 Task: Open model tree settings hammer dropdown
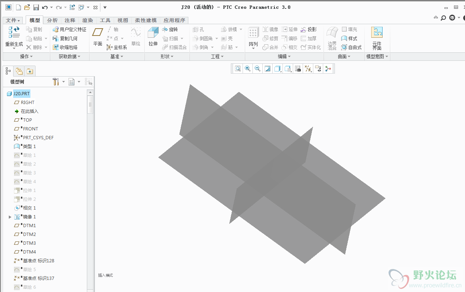(x=59, y=82)
